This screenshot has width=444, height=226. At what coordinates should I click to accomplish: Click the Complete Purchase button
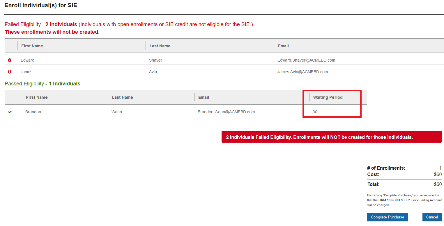pyautogui.click(x=387, y=217)
